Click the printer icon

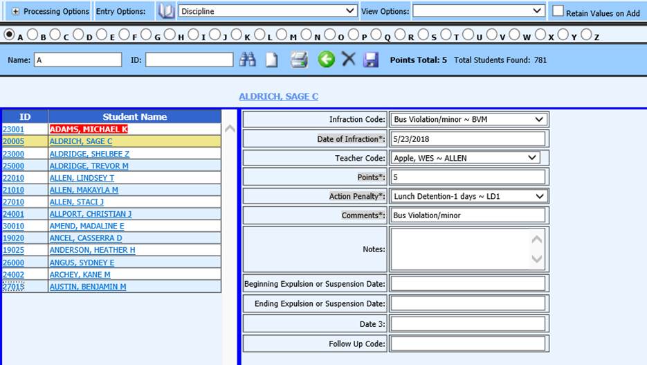[299, 60]
